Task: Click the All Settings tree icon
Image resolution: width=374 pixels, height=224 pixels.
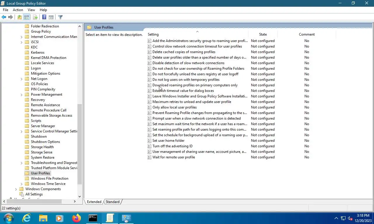Action: pos(21,194)
